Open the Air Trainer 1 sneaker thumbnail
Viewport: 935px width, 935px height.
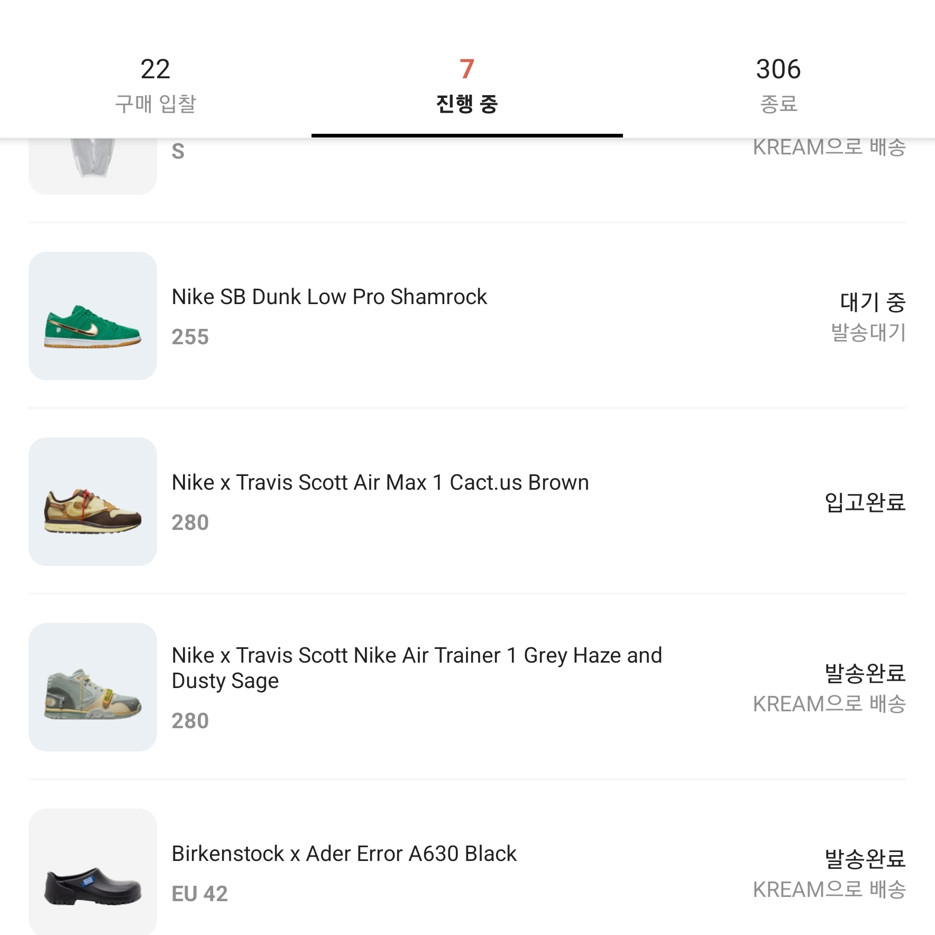93,687
